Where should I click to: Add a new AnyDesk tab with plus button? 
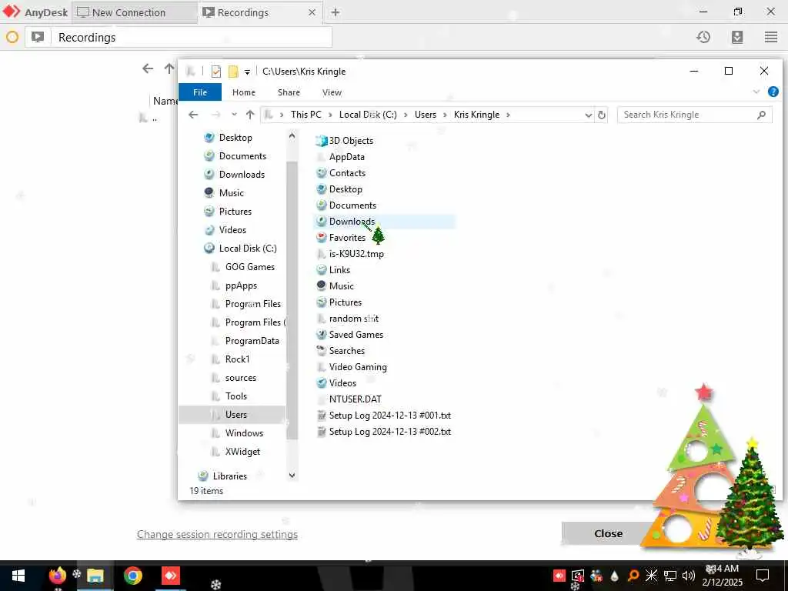[336, 12]
